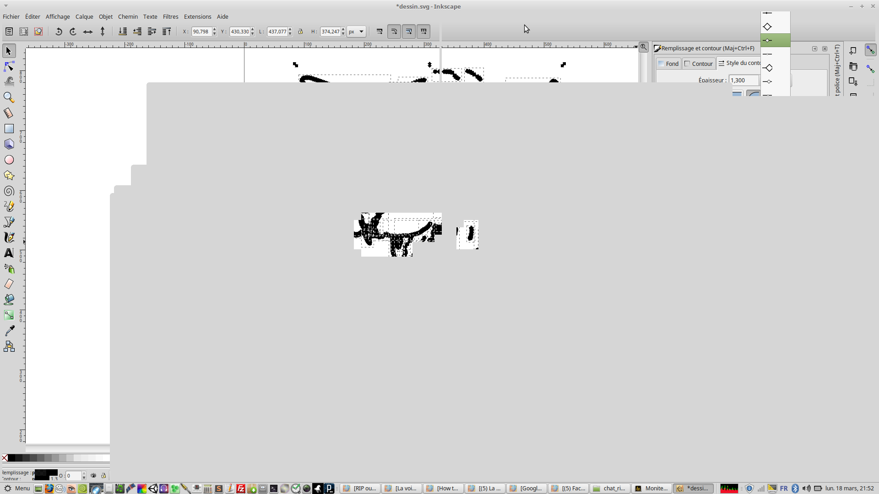Toggle snapping button at top right
The width and height of the screenshot is (879, 494).
[870, 50]
